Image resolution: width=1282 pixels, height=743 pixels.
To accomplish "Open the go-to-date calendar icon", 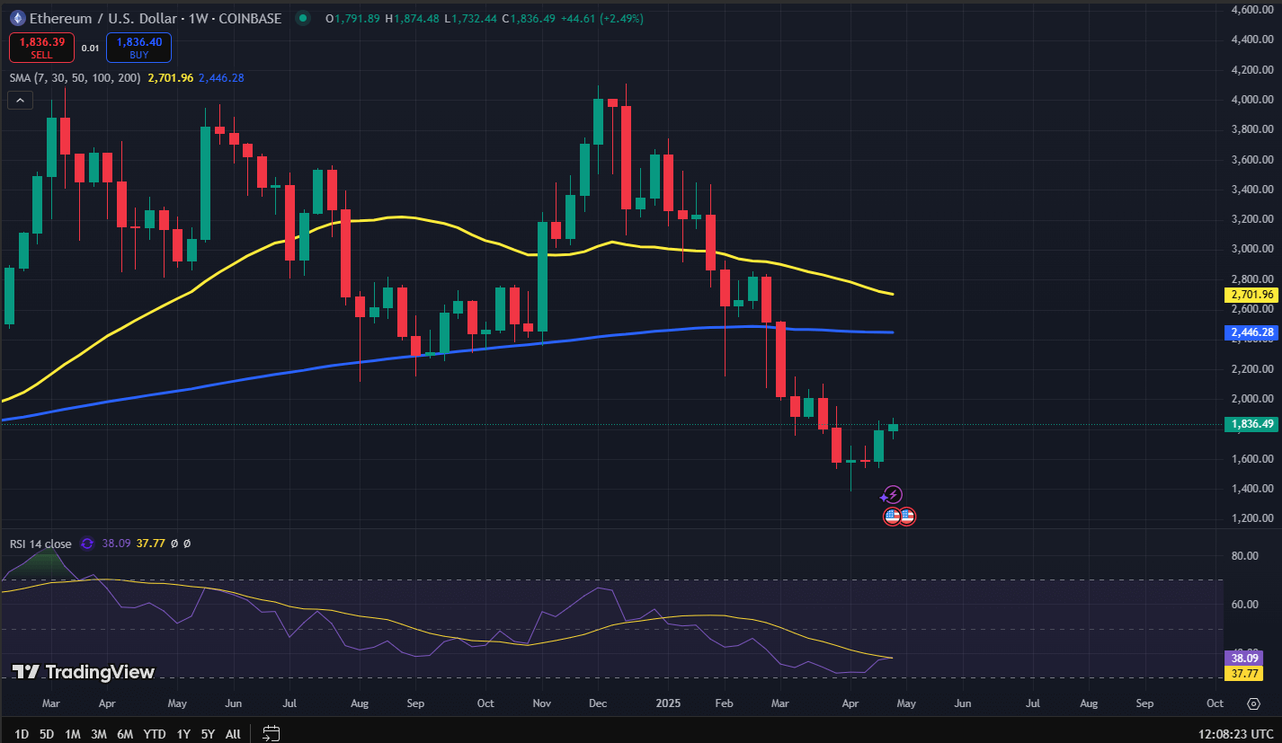I will point(272,733).
